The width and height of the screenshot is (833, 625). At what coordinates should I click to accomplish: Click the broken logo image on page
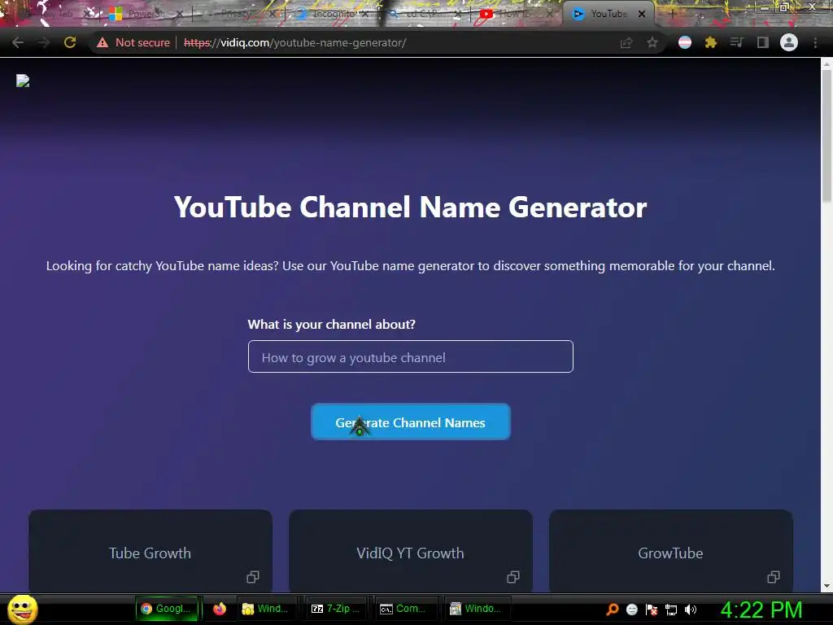(23, 81)
